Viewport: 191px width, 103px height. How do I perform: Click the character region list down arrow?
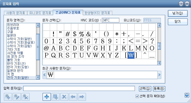tap(38, 77)
